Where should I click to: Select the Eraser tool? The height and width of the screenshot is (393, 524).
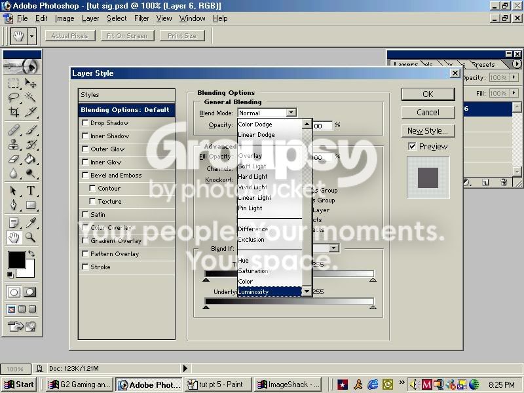tap(14, 159)
